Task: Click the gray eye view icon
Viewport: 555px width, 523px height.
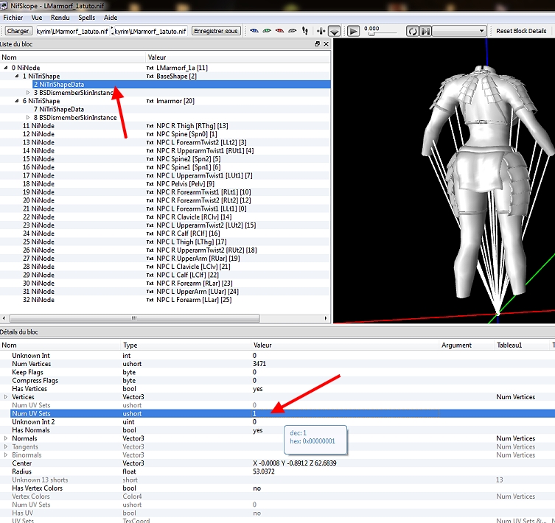Action: (x=293, y=31)
